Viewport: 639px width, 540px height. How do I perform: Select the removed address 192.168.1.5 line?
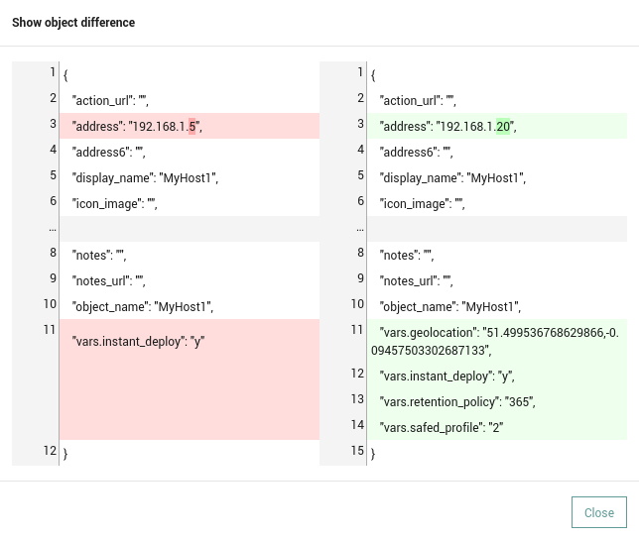[x=190, y=126]
